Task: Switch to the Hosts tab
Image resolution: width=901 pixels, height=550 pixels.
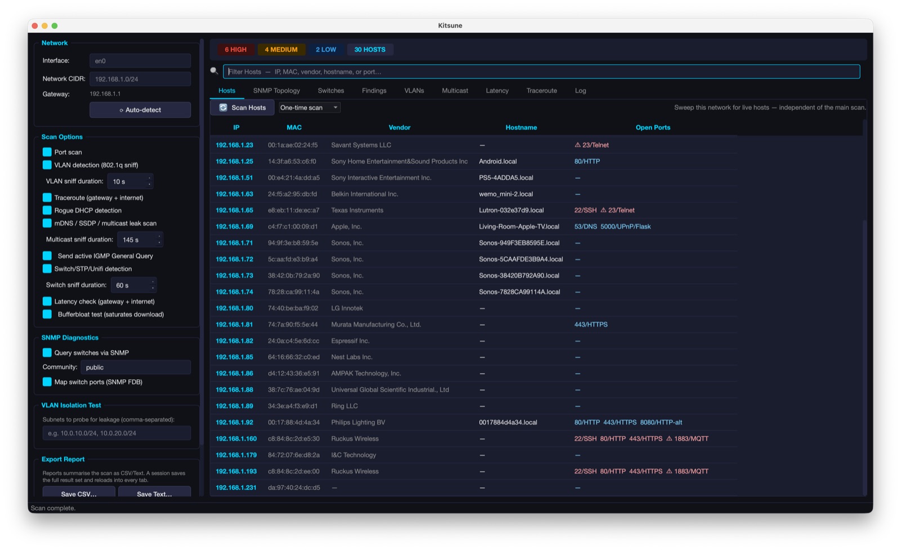Action: click(227, 91)
